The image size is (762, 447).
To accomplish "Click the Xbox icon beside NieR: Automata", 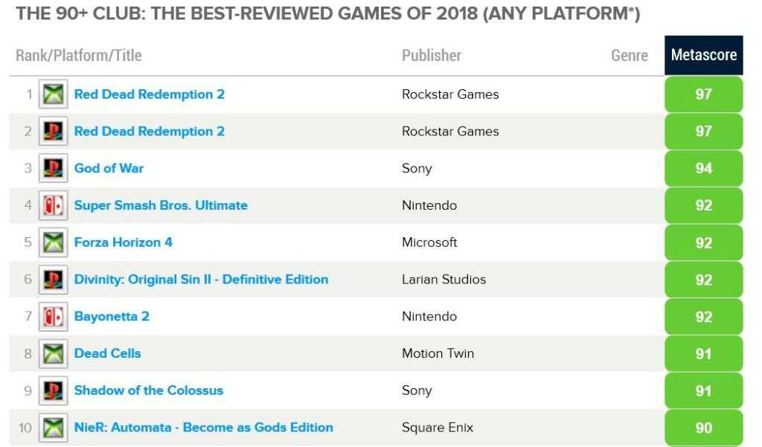I will tap(53, 428).
